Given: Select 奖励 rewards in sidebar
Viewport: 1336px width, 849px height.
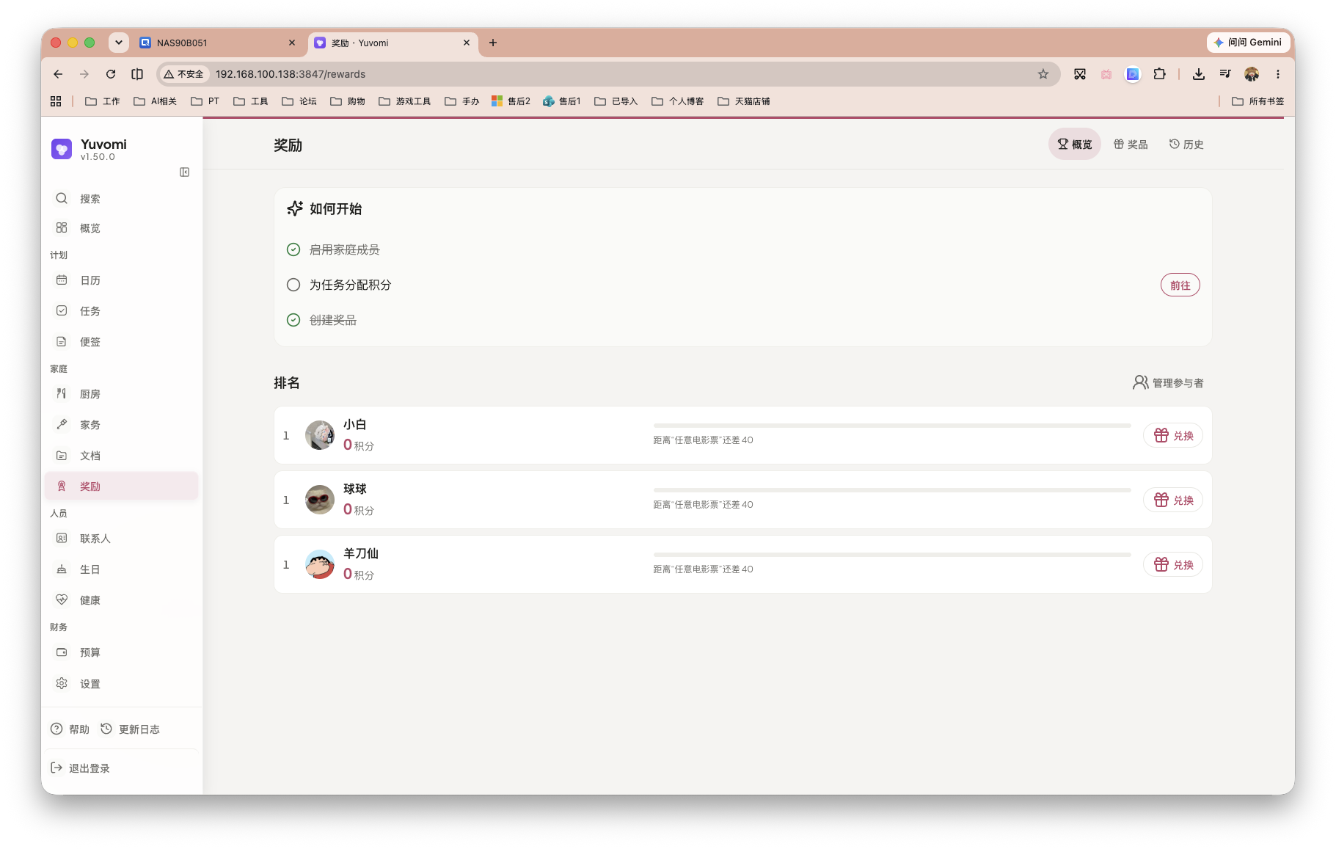Looking at the screenshot, I should pos(121,487).
